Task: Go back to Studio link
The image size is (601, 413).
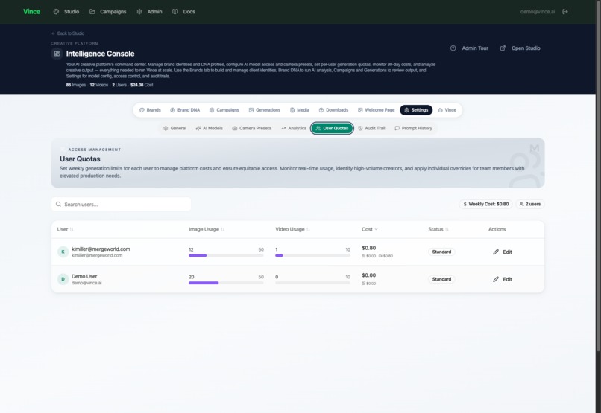Action: (68, 33)
